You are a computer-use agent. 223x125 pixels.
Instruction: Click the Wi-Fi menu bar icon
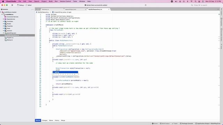191,1
